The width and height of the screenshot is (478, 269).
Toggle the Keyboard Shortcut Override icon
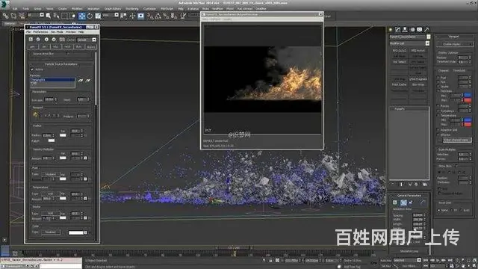[x=140, y=16]
